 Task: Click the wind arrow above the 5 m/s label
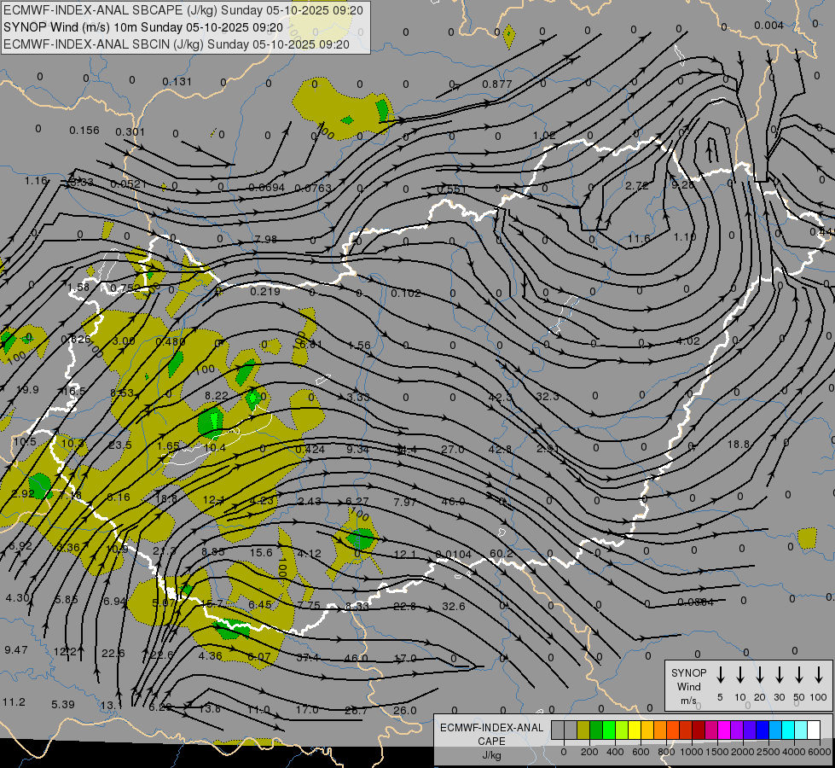pos(721,675)
